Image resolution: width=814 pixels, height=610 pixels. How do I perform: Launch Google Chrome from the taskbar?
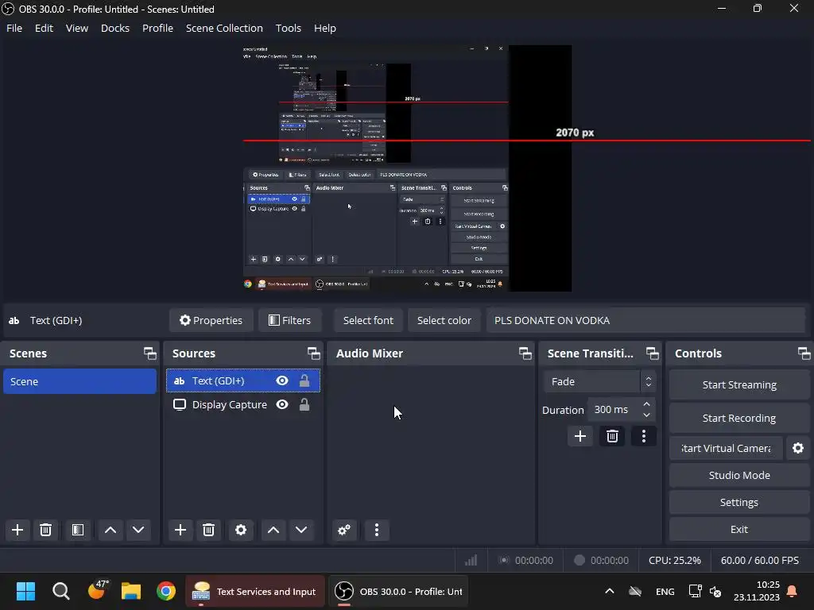[x=166, y=591]
